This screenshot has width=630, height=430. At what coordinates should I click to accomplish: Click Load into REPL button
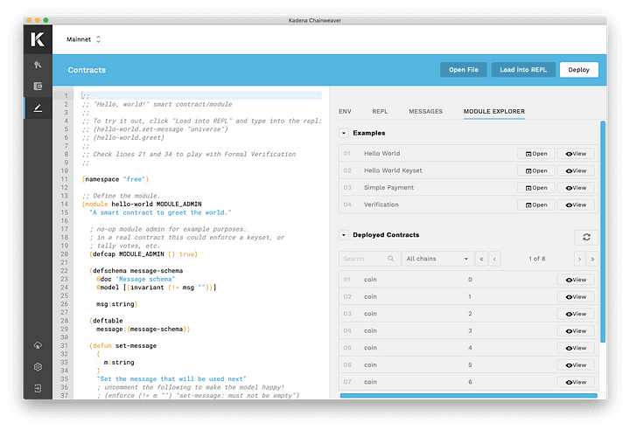pos(523,69)
